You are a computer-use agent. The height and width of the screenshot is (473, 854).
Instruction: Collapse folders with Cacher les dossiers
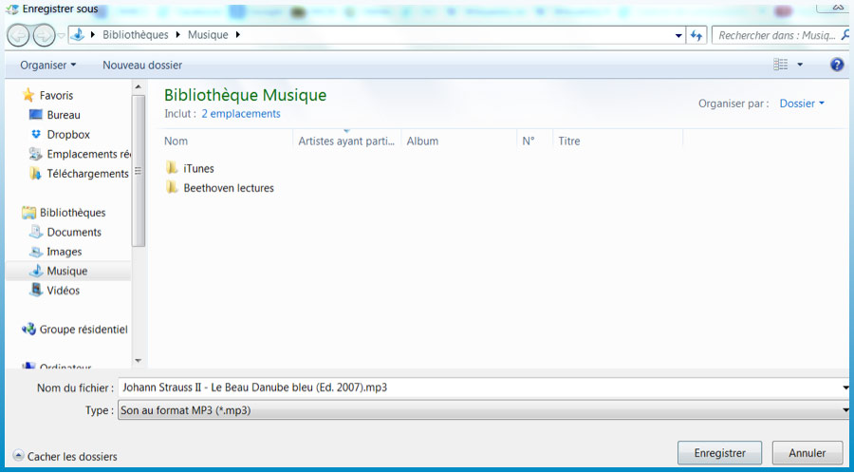pos(65,457)
